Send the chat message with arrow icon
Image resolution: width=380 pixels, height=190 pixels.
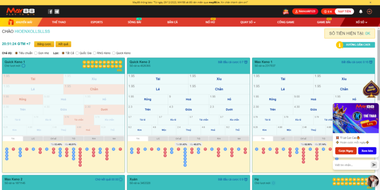point(374,165)
